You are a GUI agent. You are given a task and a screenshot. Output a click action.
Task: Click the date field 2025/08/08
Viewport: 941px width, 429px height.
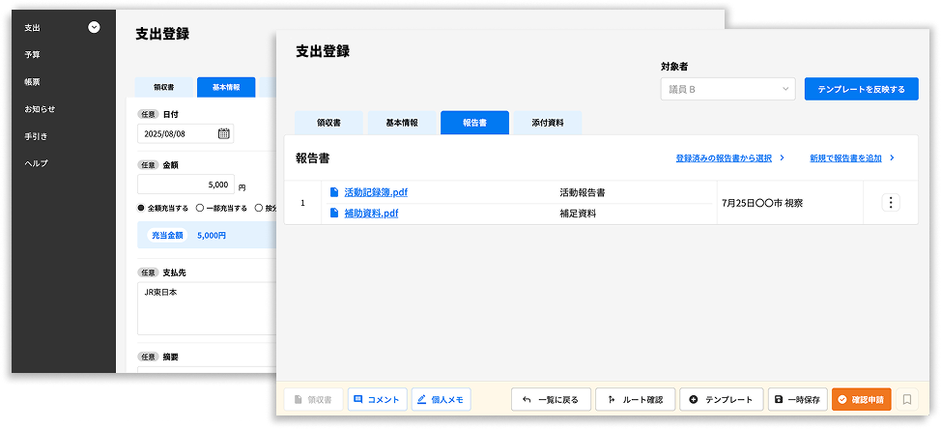[185, 133]
